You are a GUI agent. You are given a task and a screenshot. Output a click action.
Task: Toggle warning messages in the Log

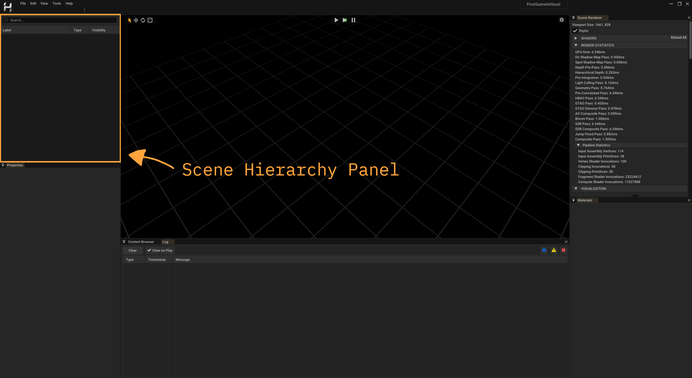coord(554,250)
